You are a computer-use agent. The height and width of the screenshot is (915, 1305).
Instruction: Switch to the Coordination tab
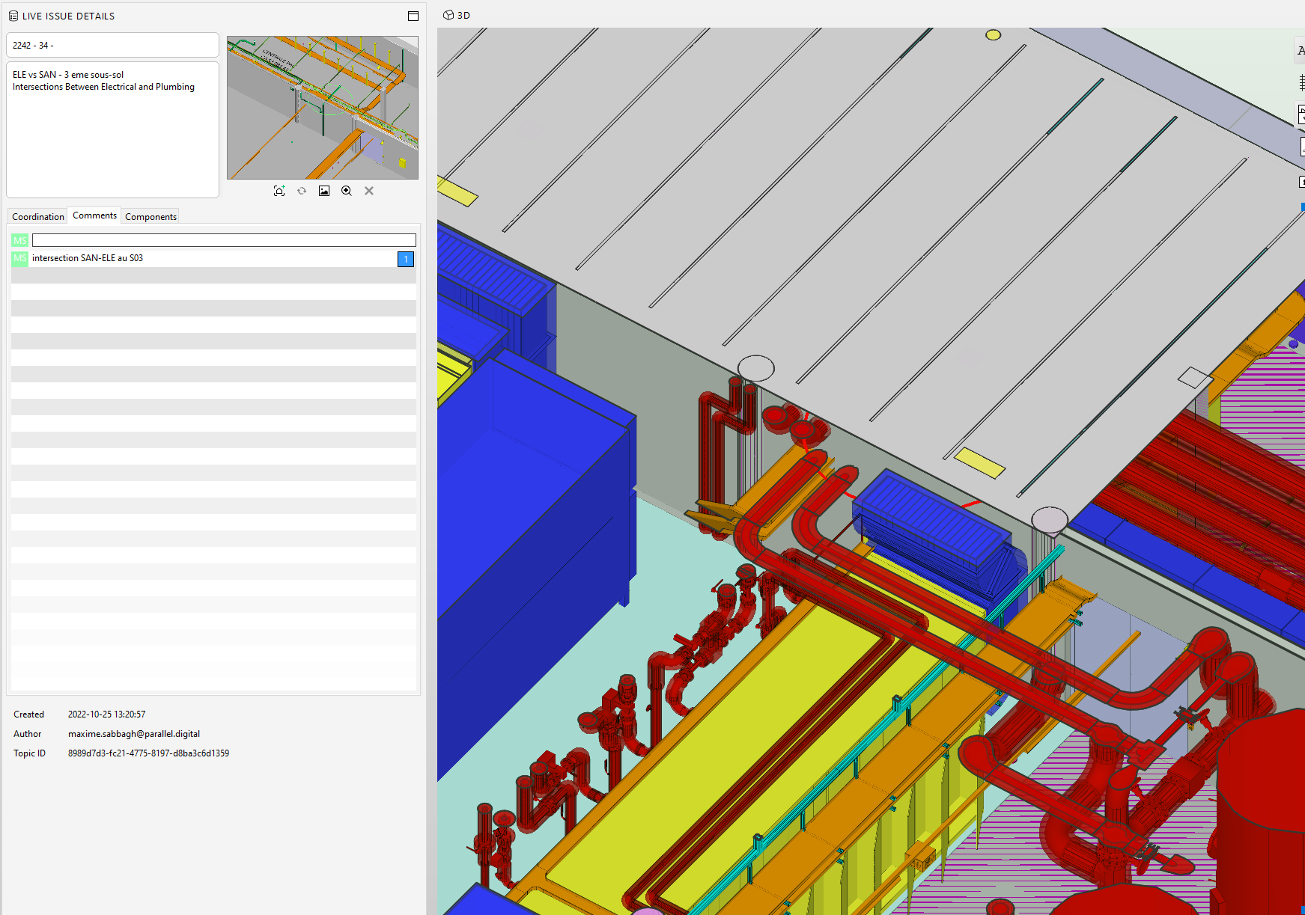point(37,216)
